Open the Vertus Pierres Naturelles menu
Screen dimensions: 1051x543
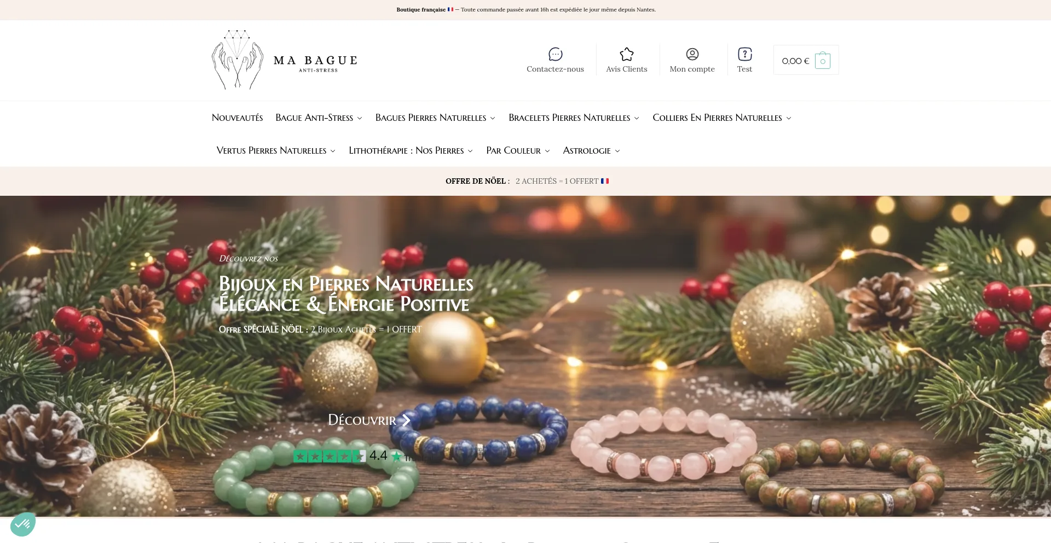tap(276, 150)
